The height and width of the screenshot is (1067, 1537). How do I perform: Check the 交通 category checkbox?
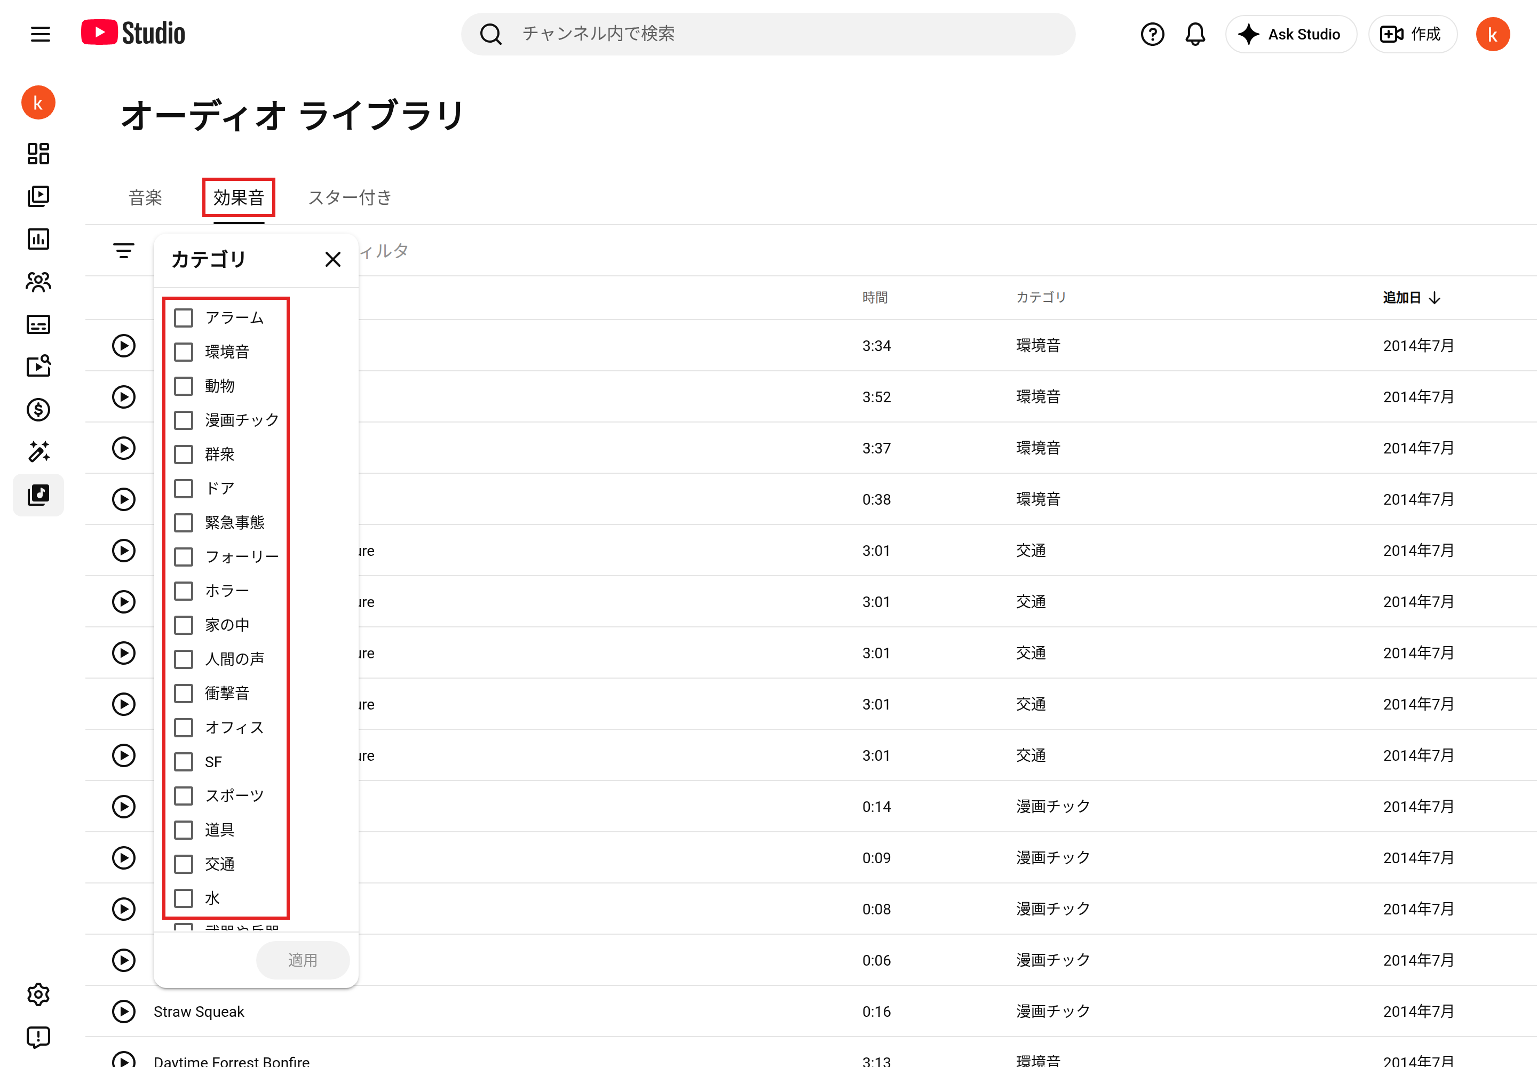(x=183, y=864)
